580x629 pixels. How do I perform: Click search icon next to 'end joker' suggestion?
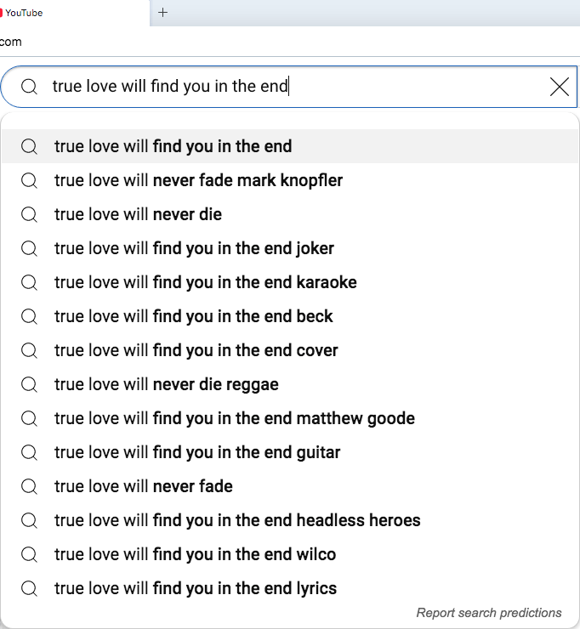tap(30, 248)
